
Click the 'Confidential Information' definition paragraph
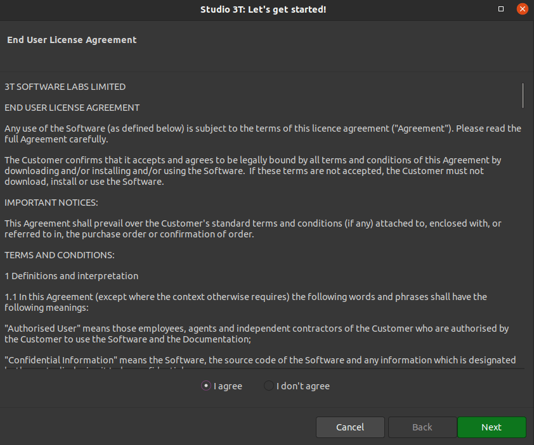(260, 363)
